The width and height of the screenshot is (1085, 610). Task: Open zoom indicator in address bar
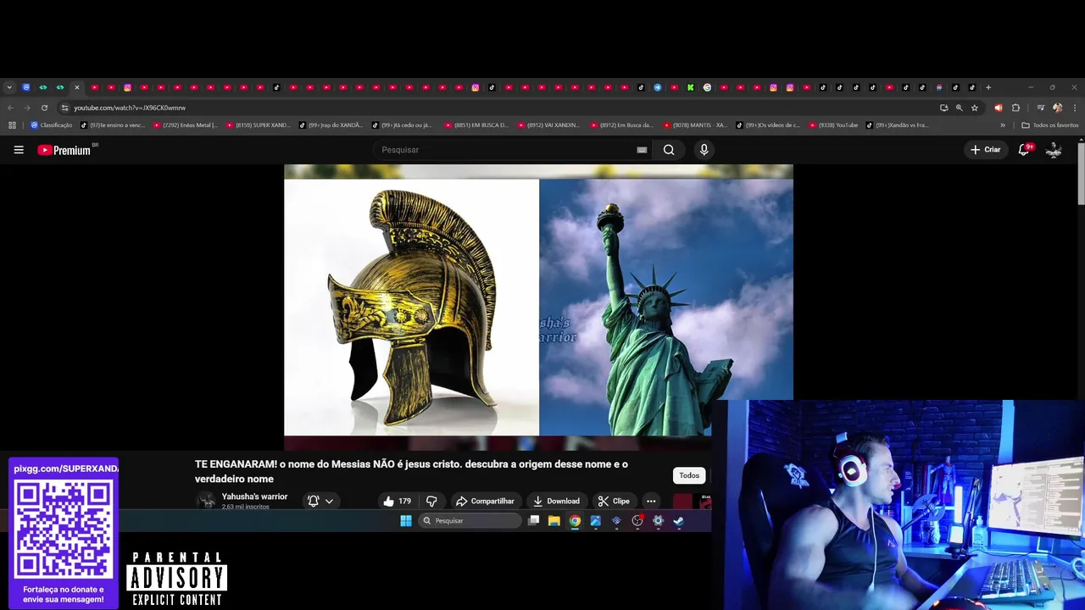click(959, 108)
